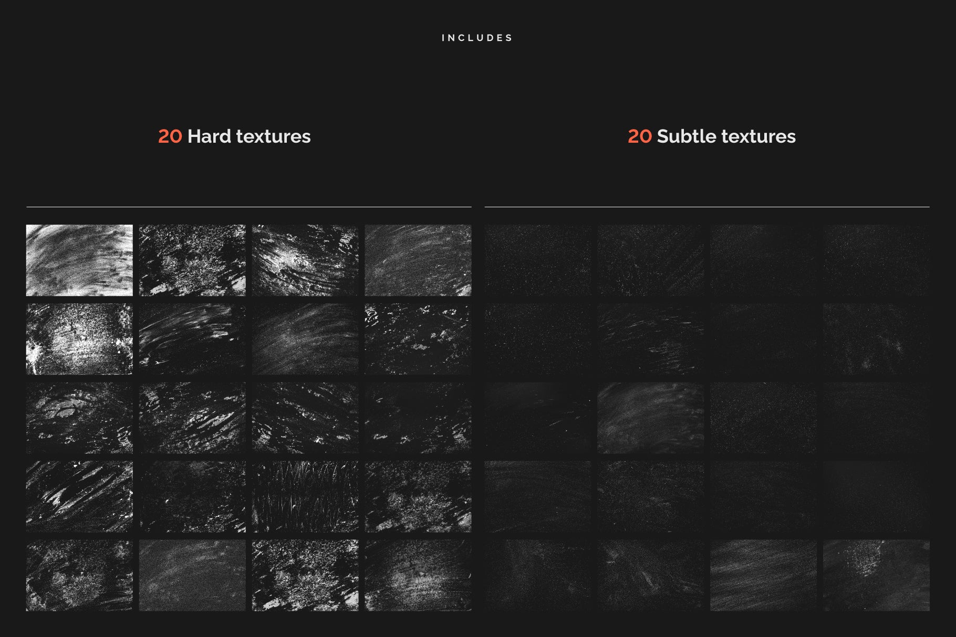
Task: Open the last subtle texture in the first row
Action: 876,260
